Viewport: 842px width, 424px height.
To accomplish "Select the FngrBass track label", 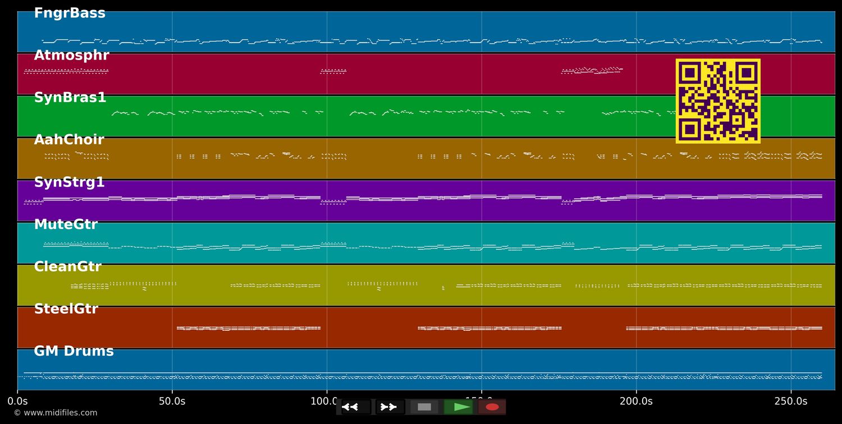I will coord(70,13).
